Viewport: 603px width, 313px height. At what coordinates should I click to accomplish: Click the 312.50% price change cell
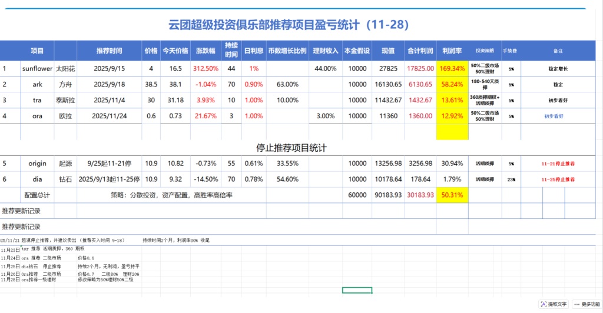206,68
